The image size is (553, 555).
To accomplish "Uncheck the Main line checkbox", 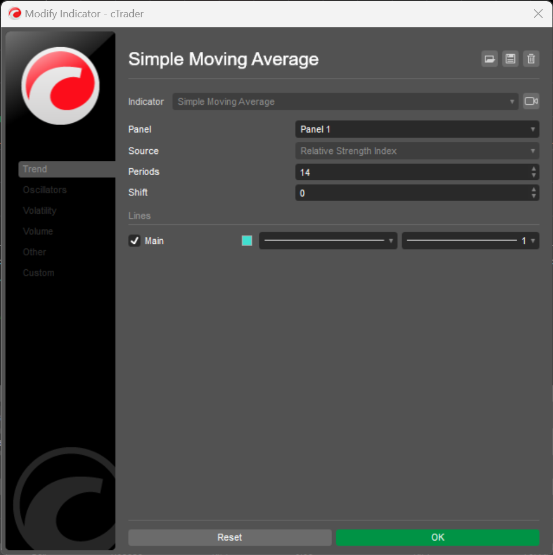I will [x=134, y=241].
